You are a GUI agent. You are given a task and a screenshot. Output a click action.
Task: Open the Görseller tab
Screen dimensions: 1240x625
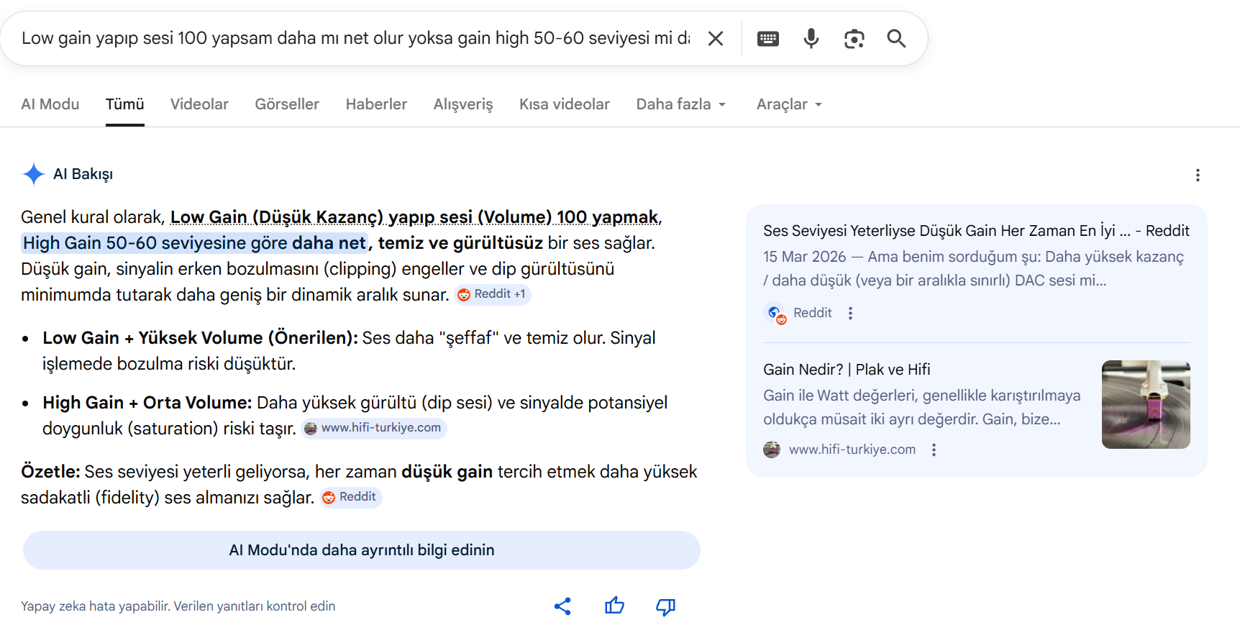(287, 104)
